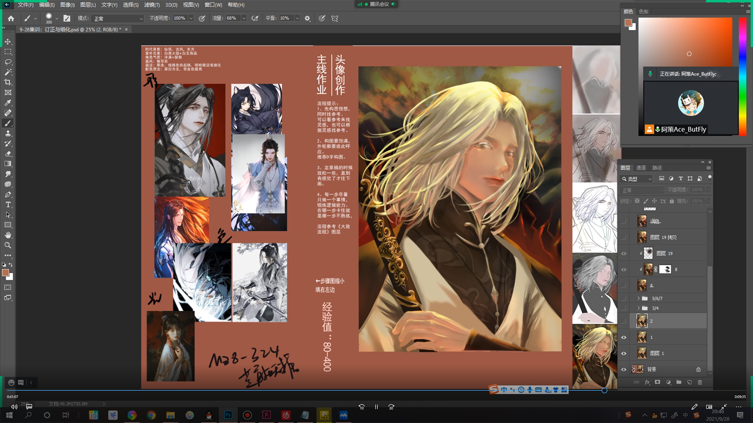Hide the 图层 19 clipping layer

624,253
